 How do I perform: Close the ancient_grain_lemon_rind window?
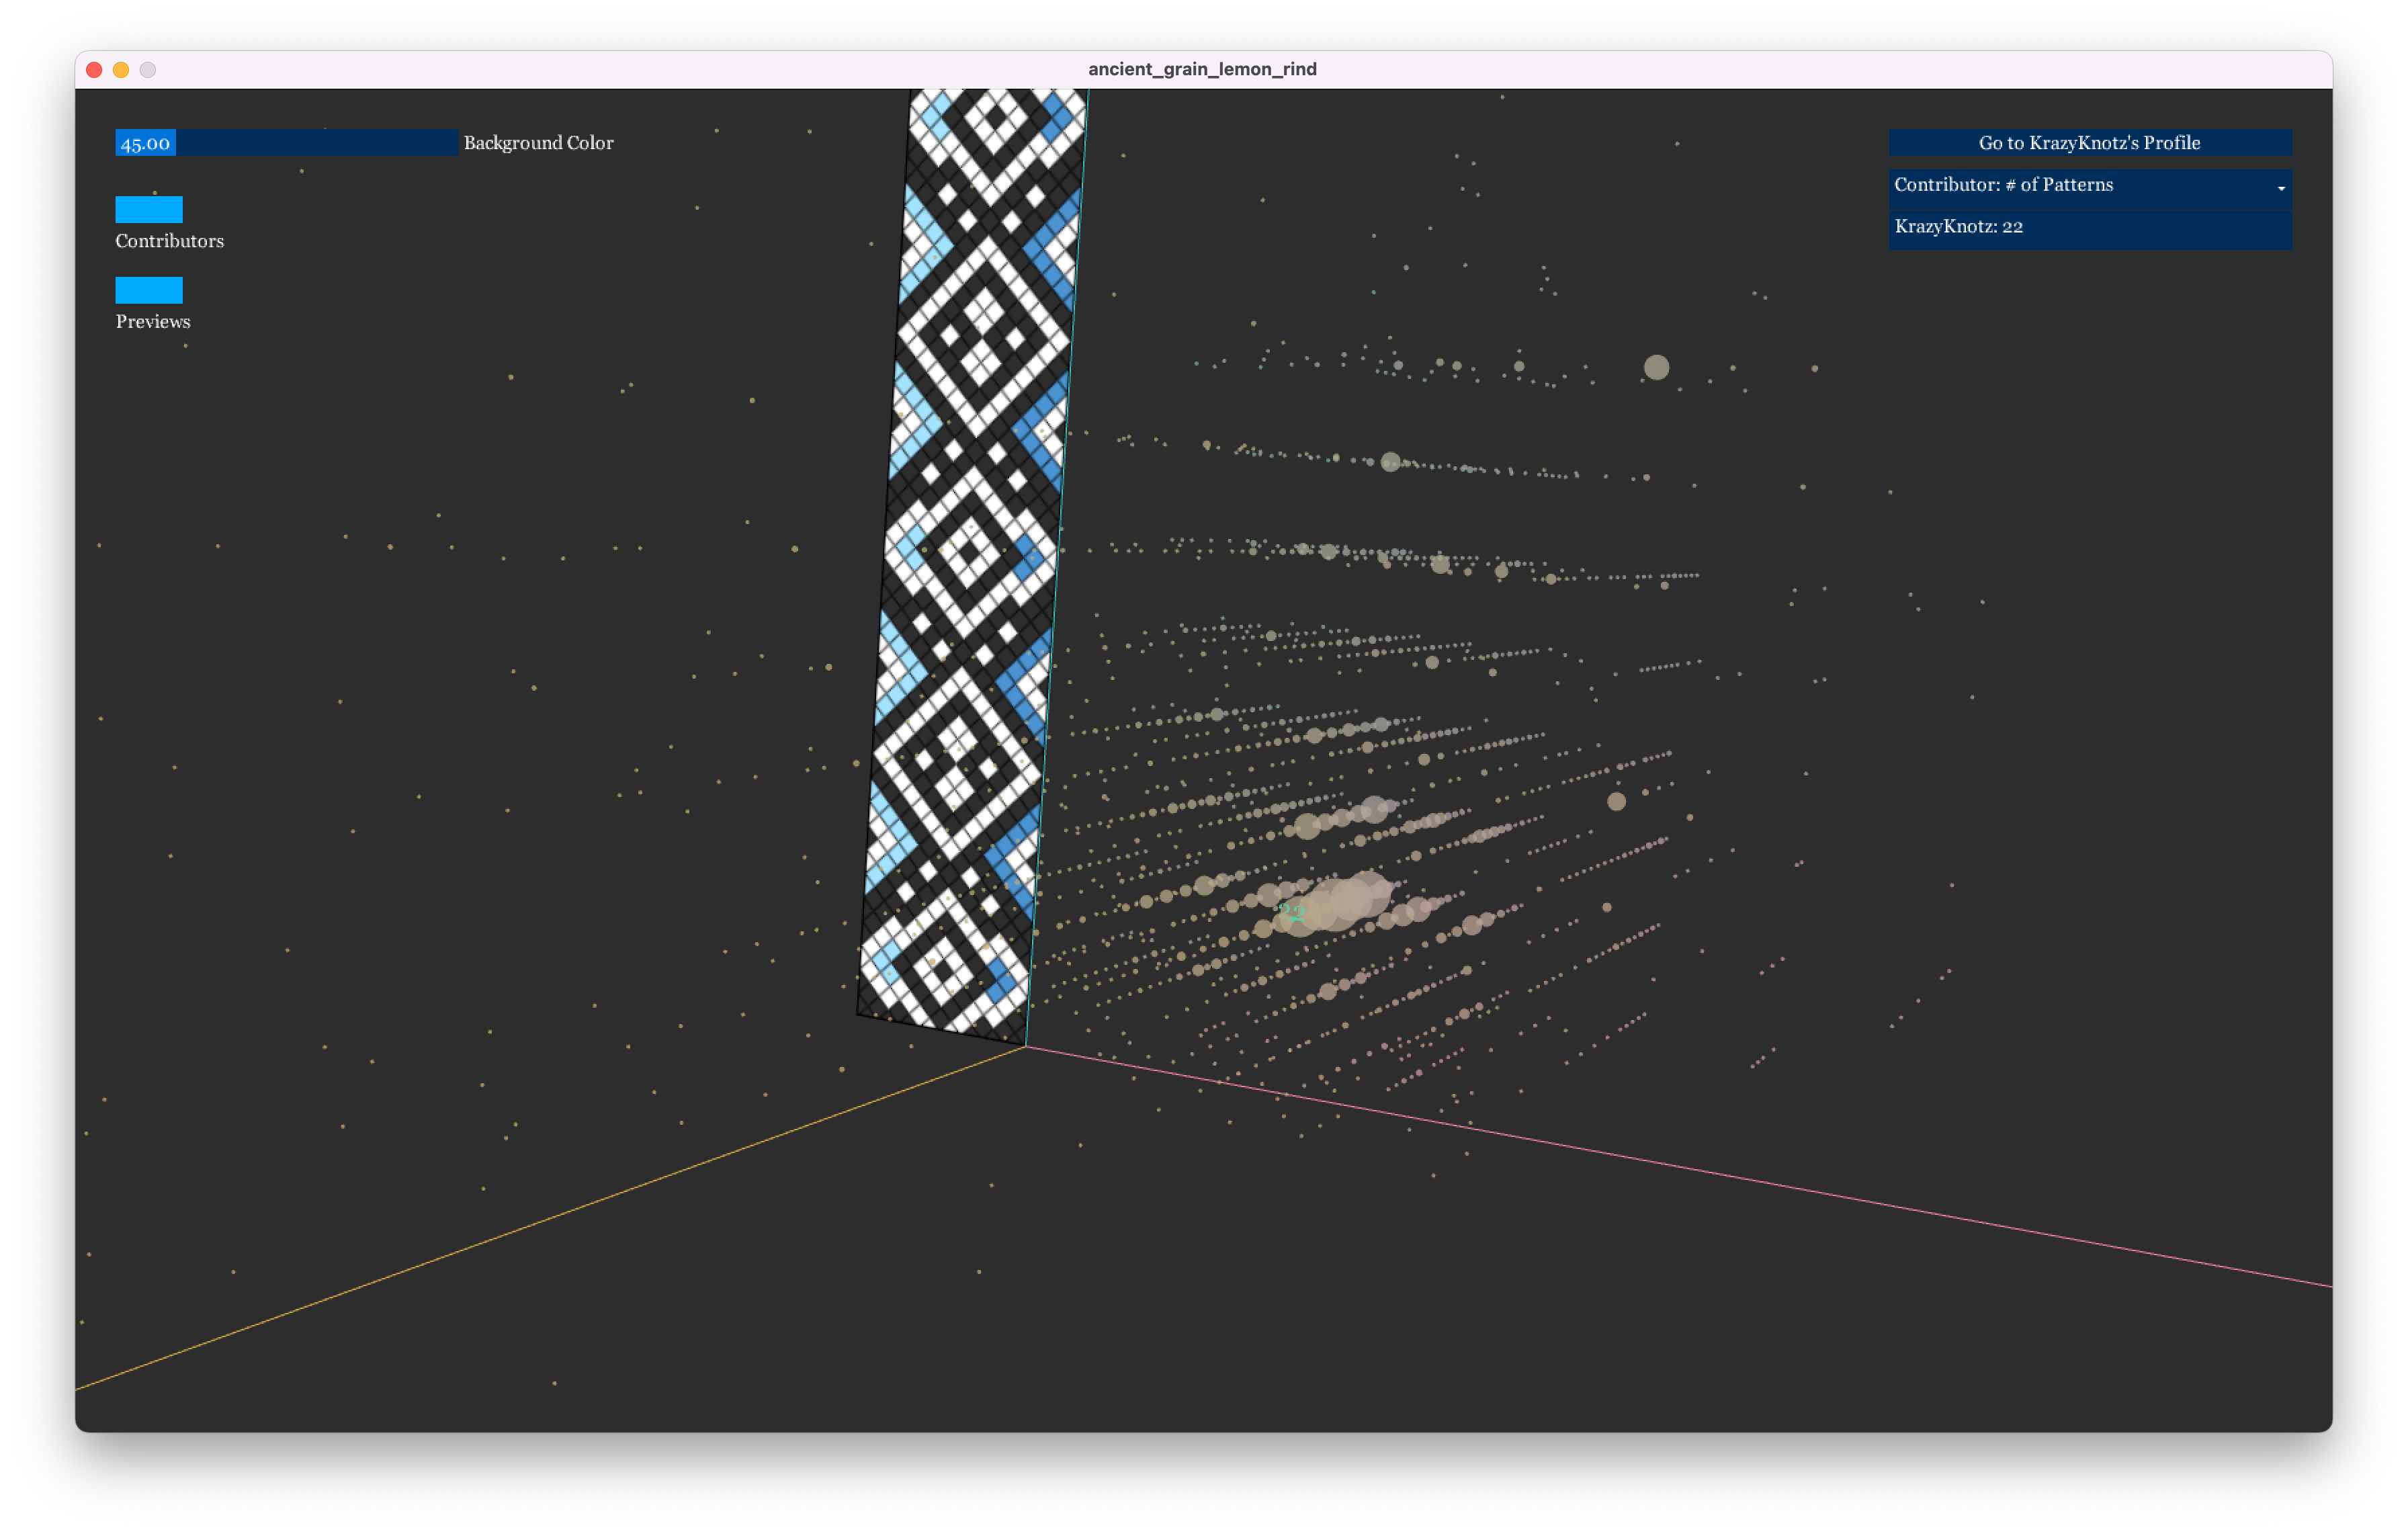click(94, 69)
